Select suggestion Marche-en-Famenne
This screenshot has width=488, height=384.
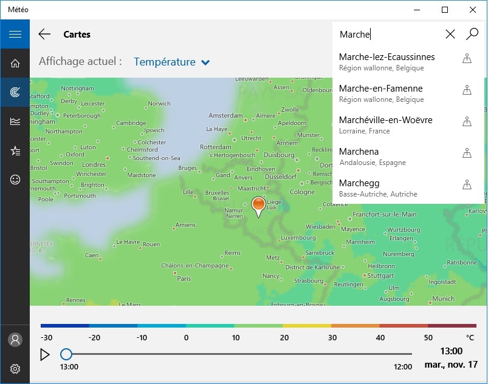pos(408,93)
